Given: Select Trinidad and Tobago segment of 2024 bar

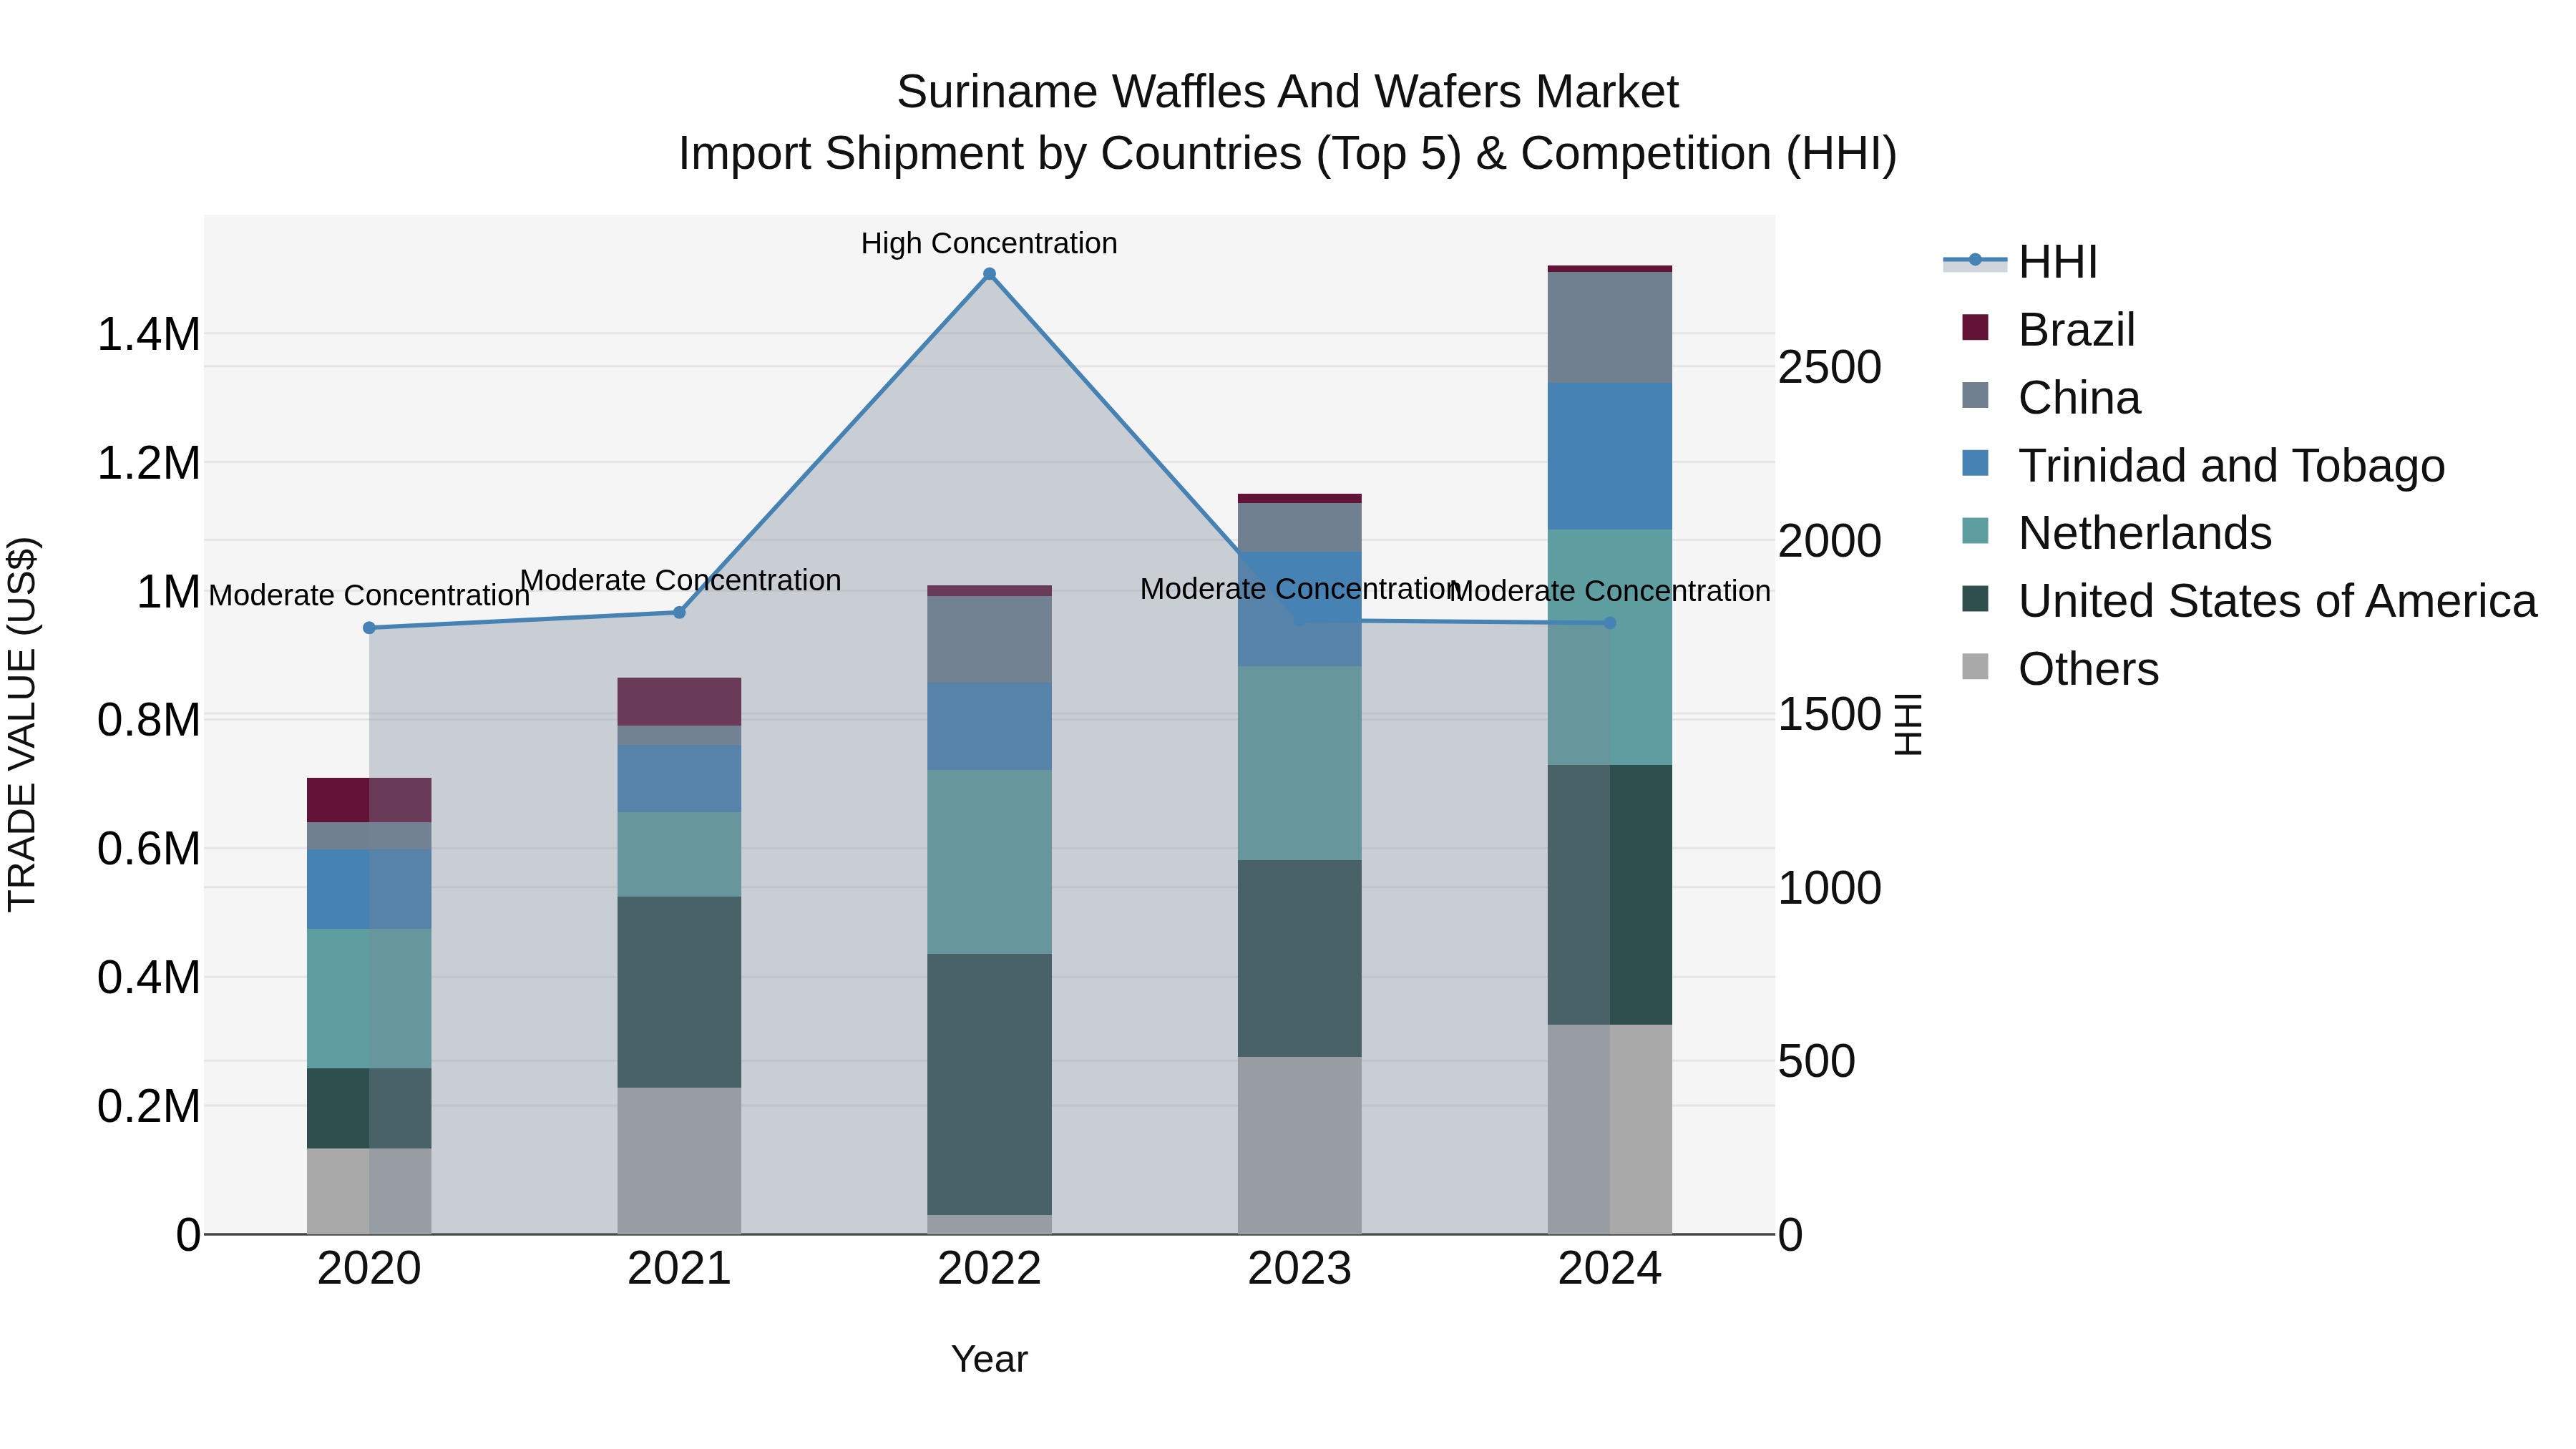Looking at the screenshot, I should coord(1610,456).
